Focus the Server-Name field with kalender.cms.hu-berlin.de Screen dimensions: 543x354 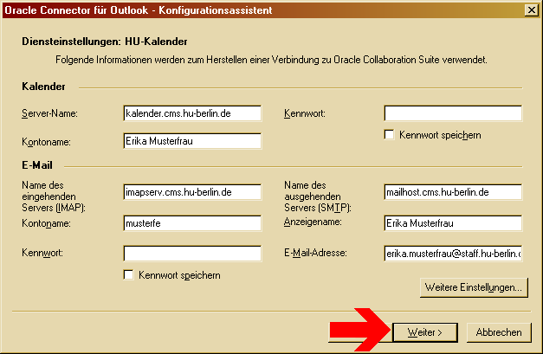[192, 113]
